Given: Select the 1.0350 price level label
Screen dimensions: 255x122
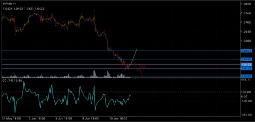Looking at the screenshot, I should 246,76.
